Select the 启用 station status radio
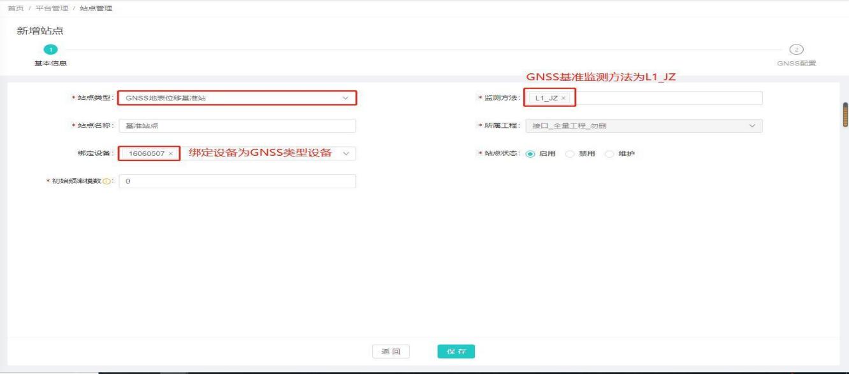Screen dimensions: 849x374 pyautogui.click(x=530, y=154)
